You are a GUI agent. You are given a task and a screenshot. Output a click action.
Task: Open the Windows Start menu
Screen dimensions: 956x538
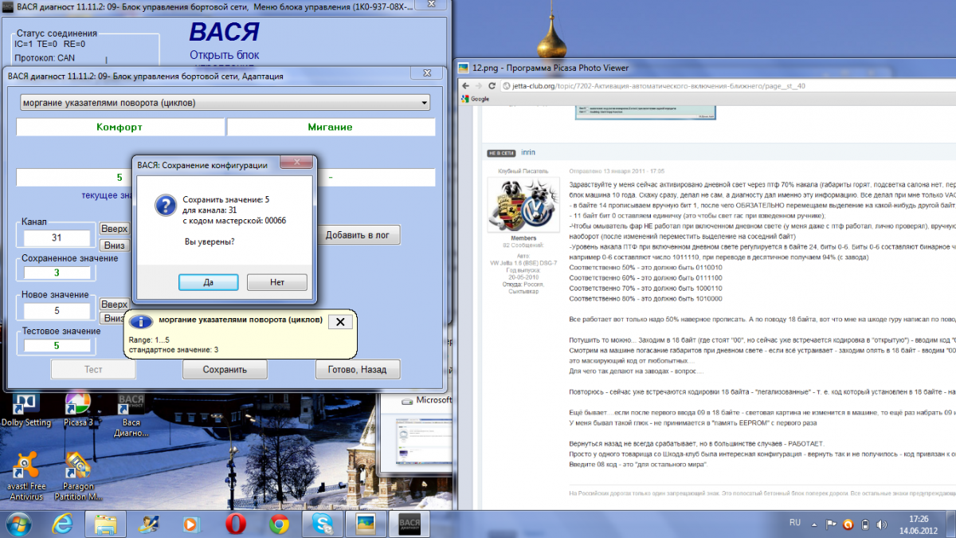click(x=18, y=524)
